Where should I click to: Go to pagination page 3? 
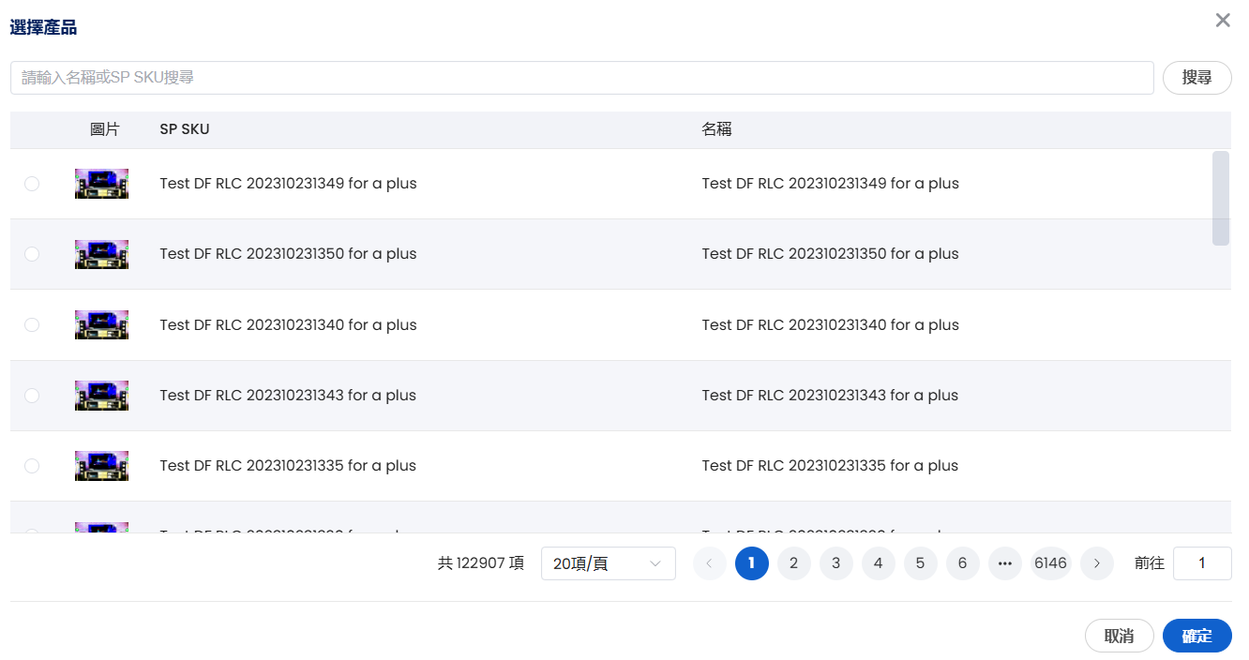[x=836, y=563]
